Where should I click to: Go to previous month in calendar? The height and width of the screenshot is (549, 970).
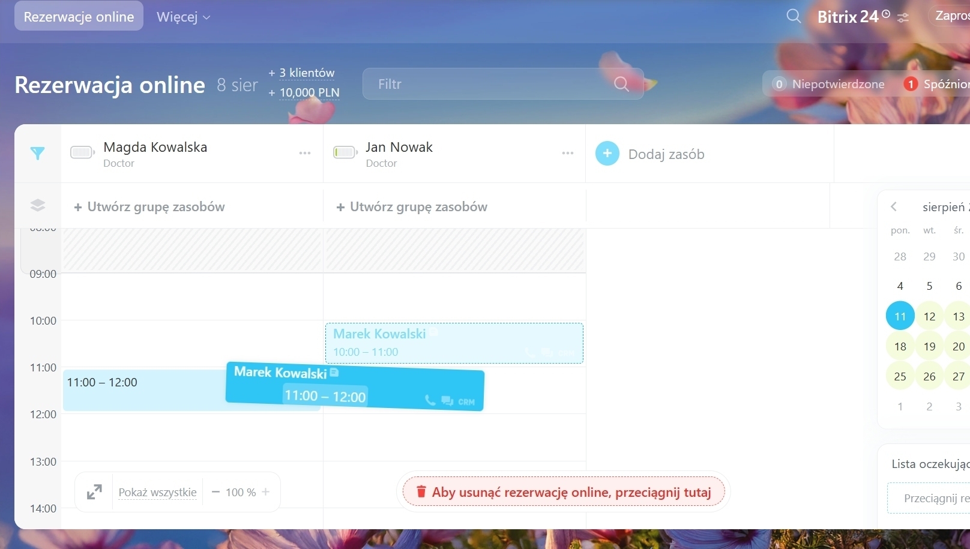pos(894,206)
